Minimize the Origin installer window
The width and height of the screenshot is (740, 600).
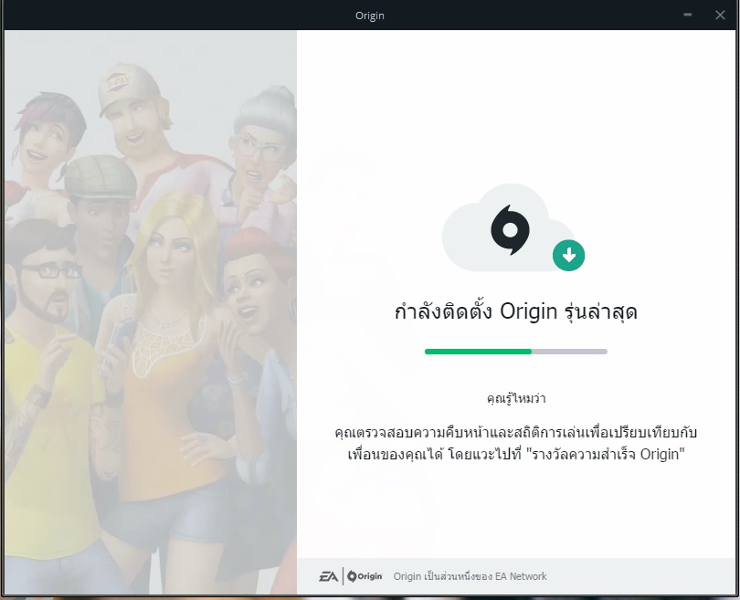point(688,16)
